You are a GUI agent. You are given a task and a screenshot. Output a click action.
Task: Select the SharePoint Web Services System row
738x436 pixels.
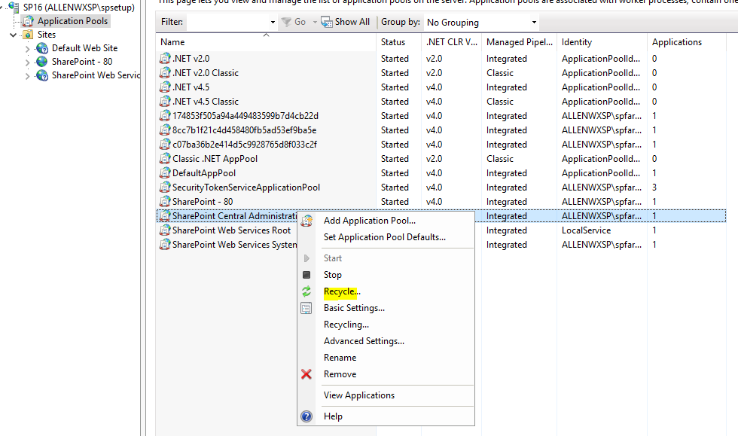tap(441, 245)
